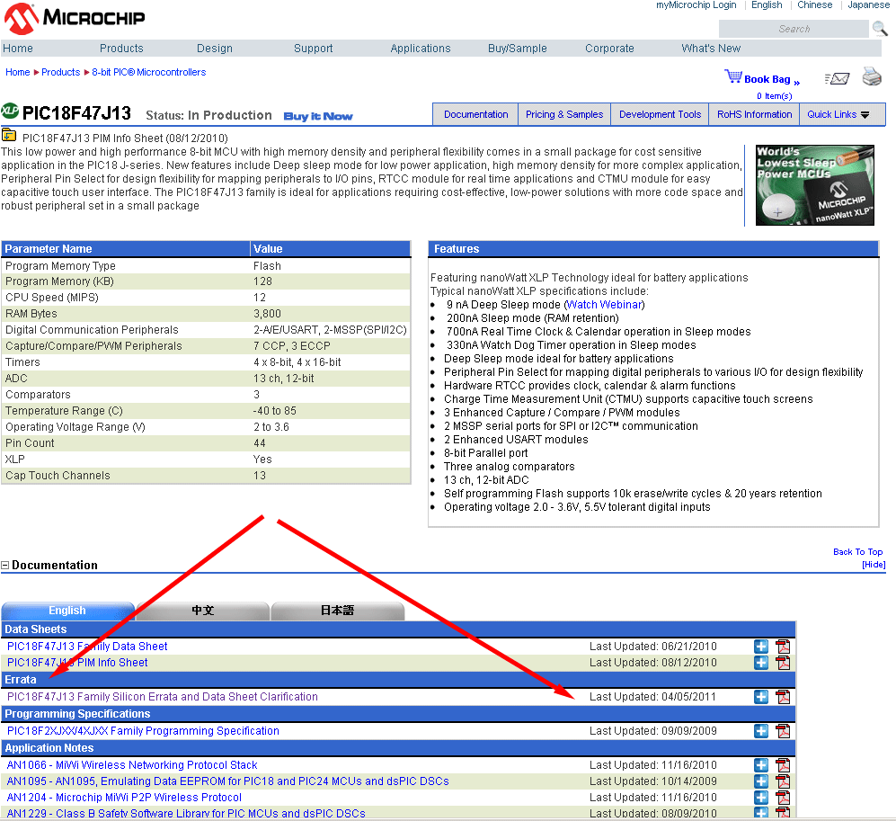
Task: Go to Home breadcrumb link
Action: coord(18,72)
